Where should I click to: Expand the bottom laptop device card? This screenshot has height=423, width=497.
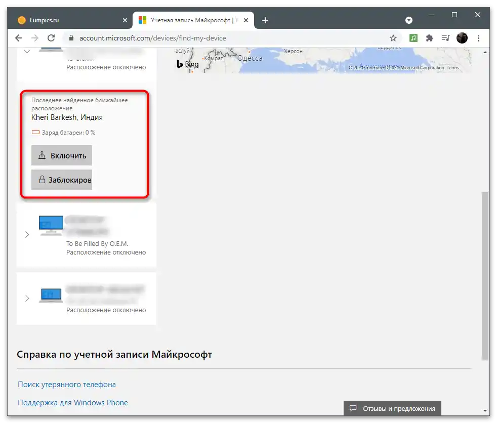click(x=27, y=298)
